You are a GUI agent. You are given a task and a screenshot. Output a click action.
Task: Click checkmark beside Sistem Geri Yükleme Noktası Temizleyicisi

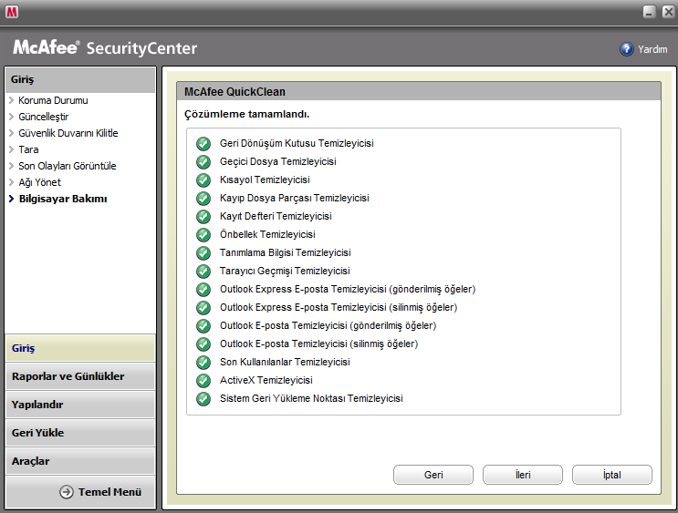pos(203,398)
